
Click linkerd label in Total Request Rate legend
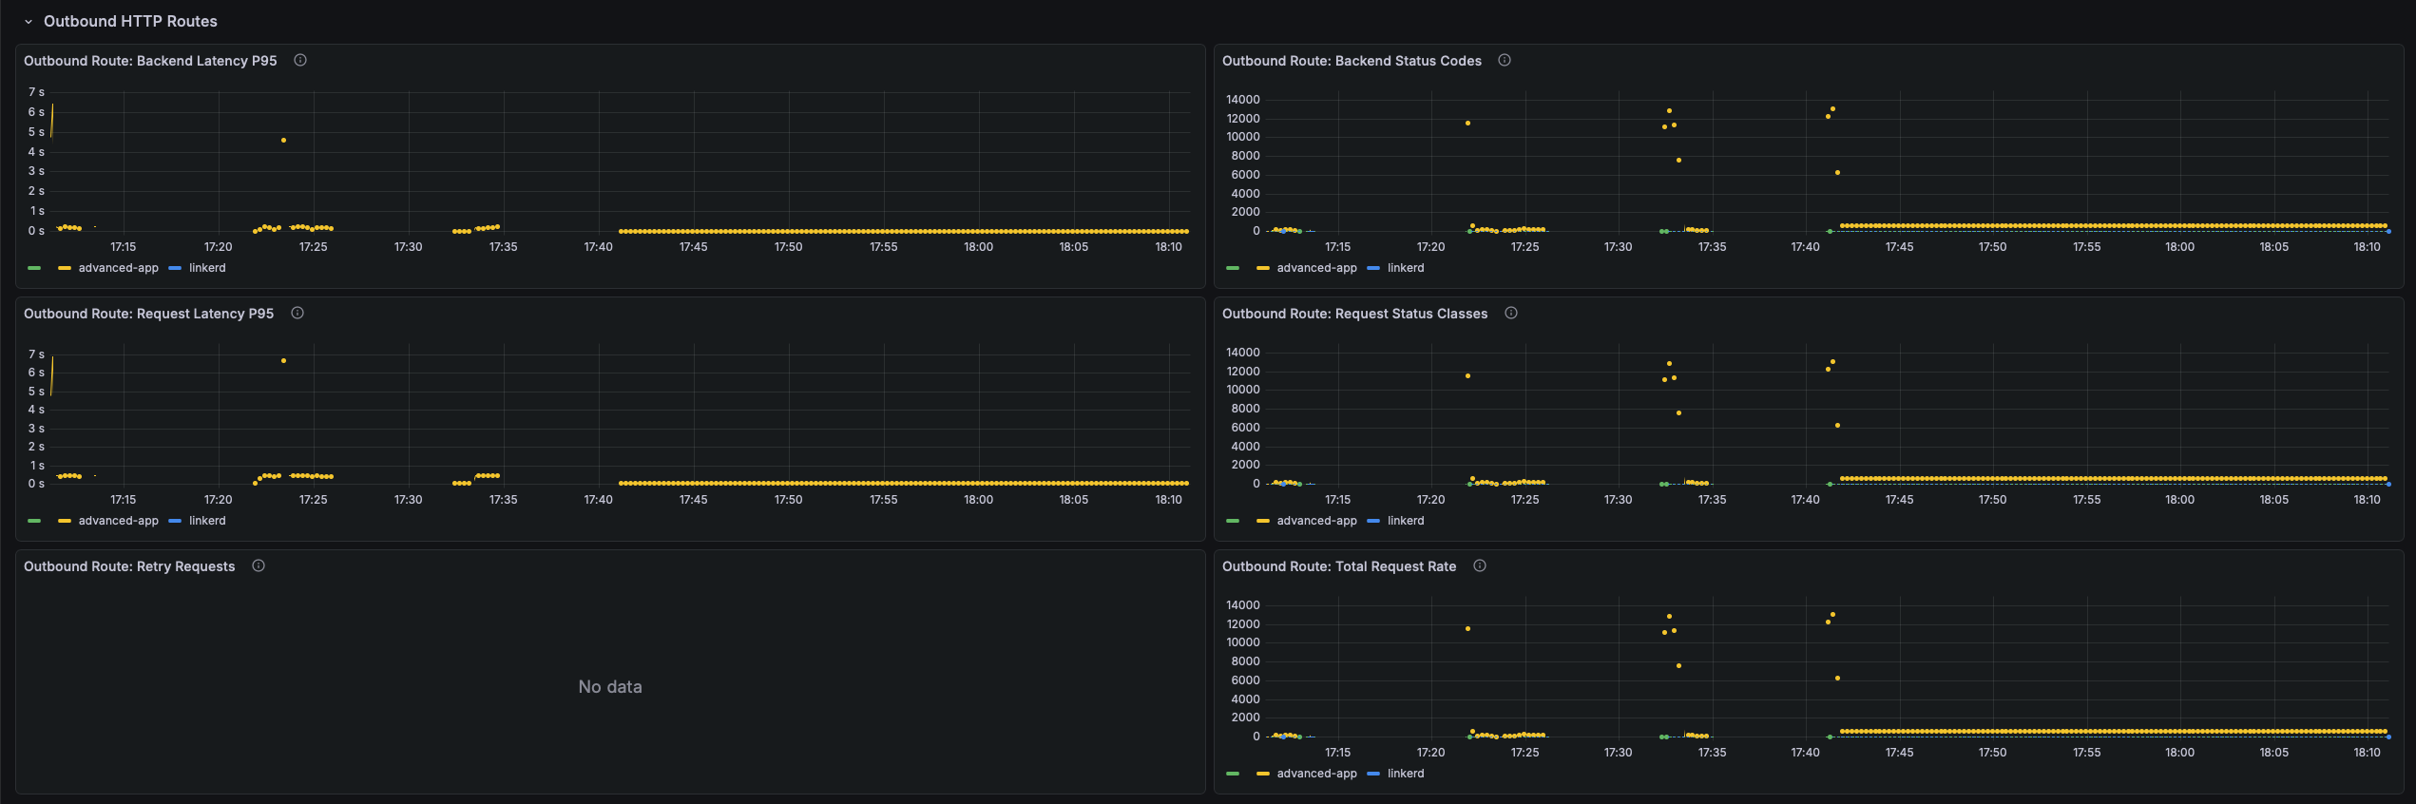click(1406, 774)
